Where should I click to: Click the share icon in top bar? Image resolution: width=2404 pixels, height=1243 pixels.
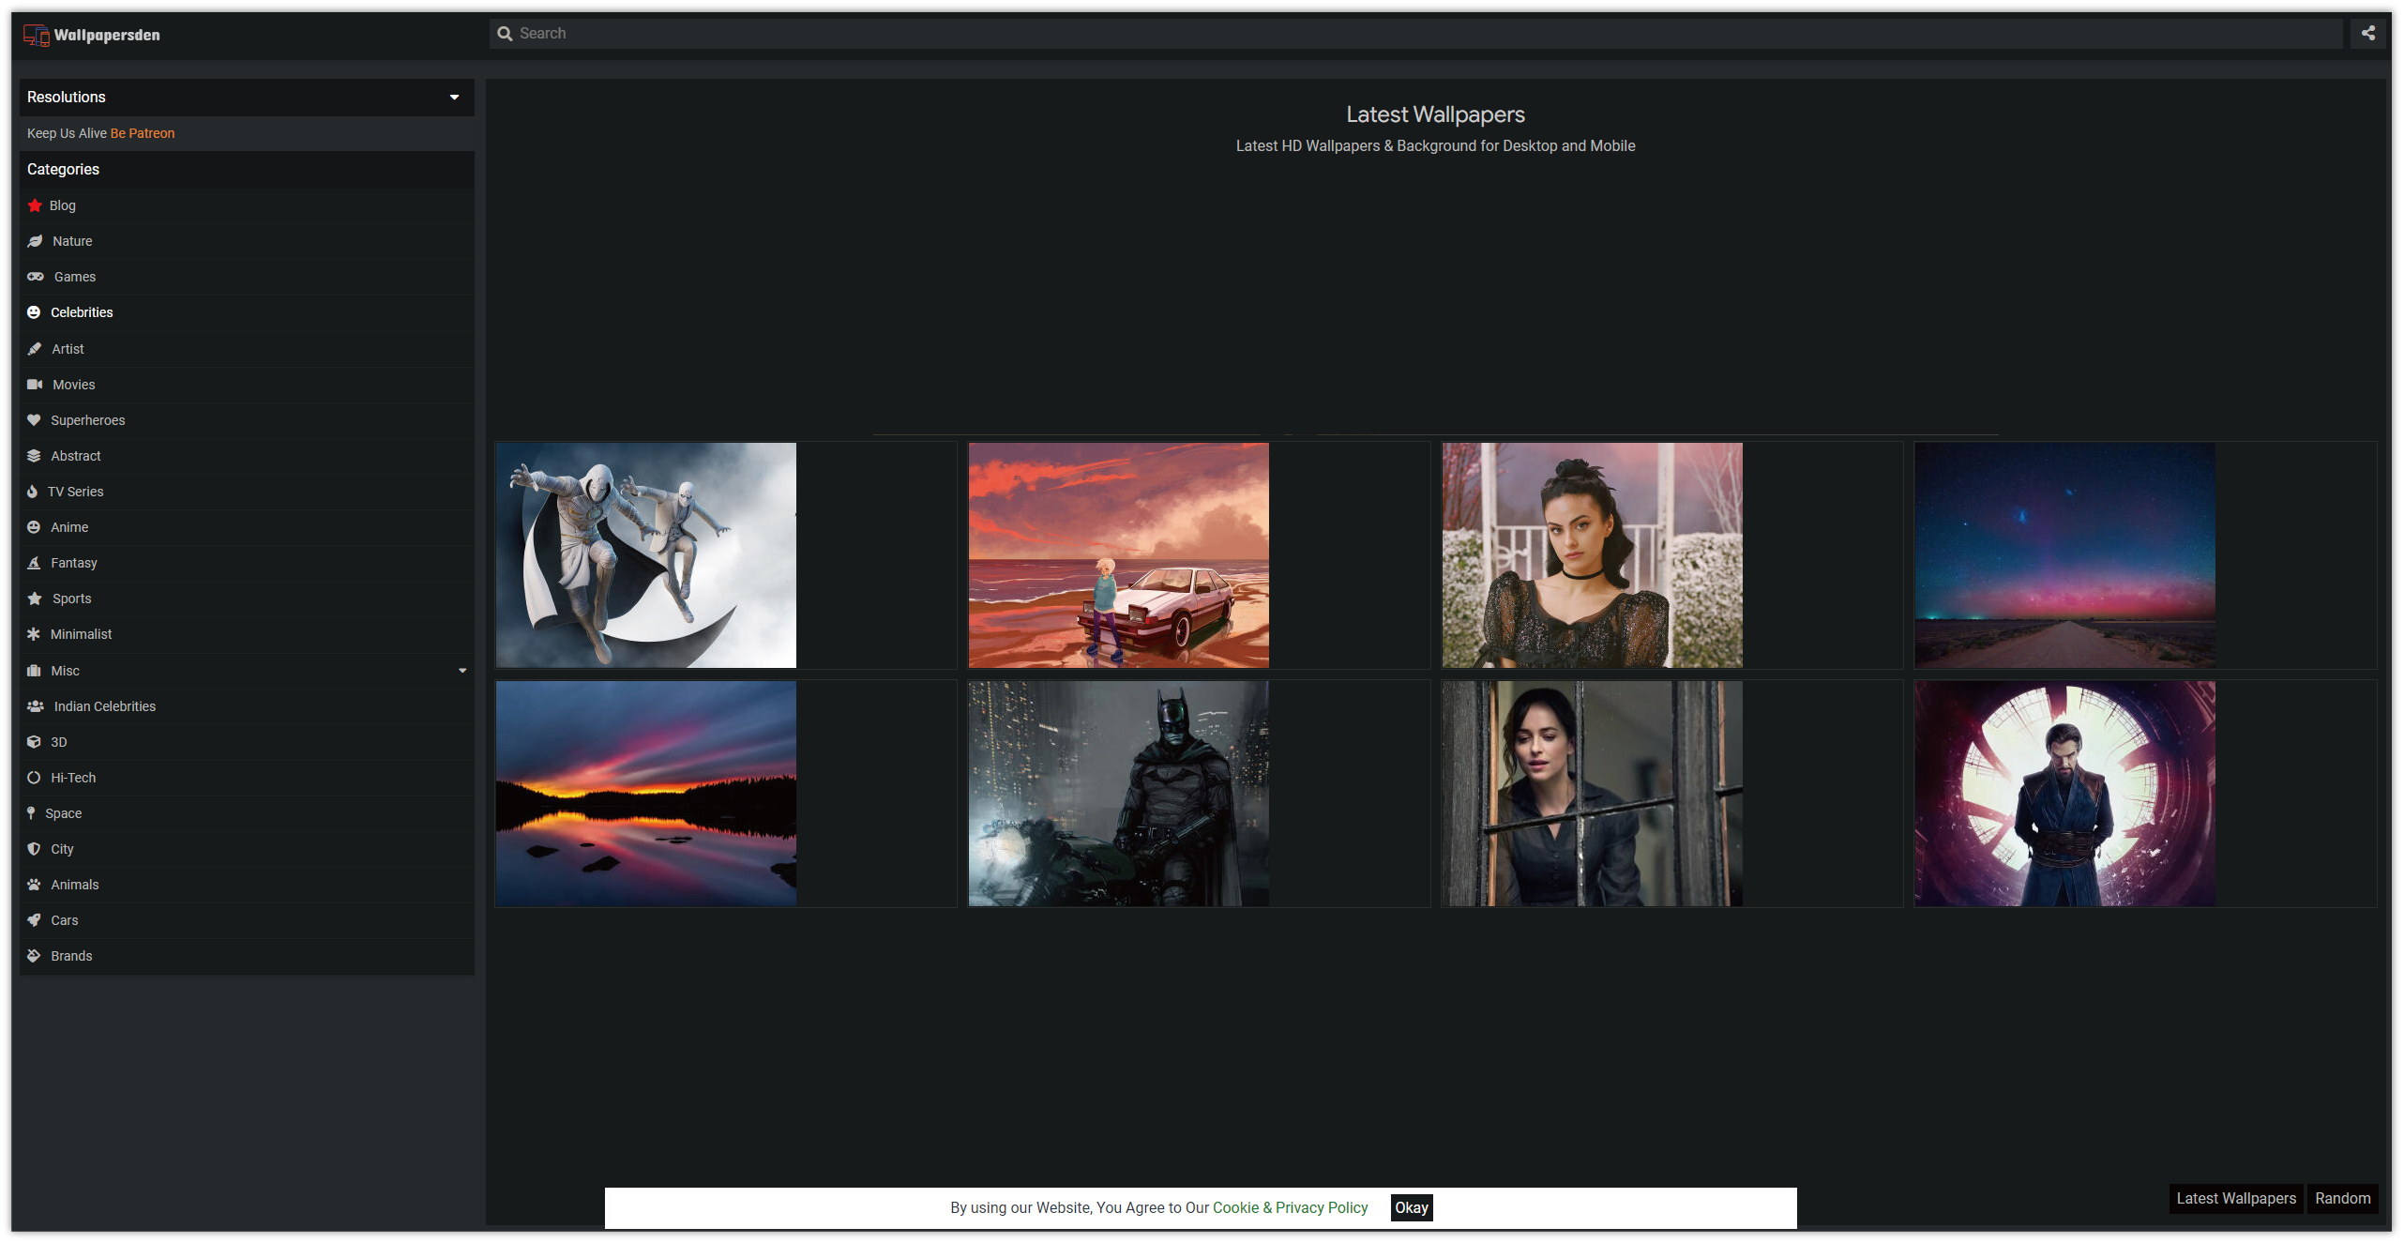point(2367,34)
